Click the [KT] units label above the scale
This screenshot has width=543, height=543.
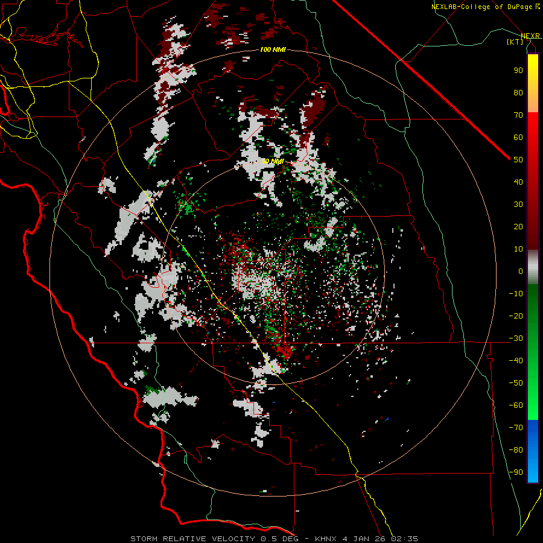pos(515,42)
